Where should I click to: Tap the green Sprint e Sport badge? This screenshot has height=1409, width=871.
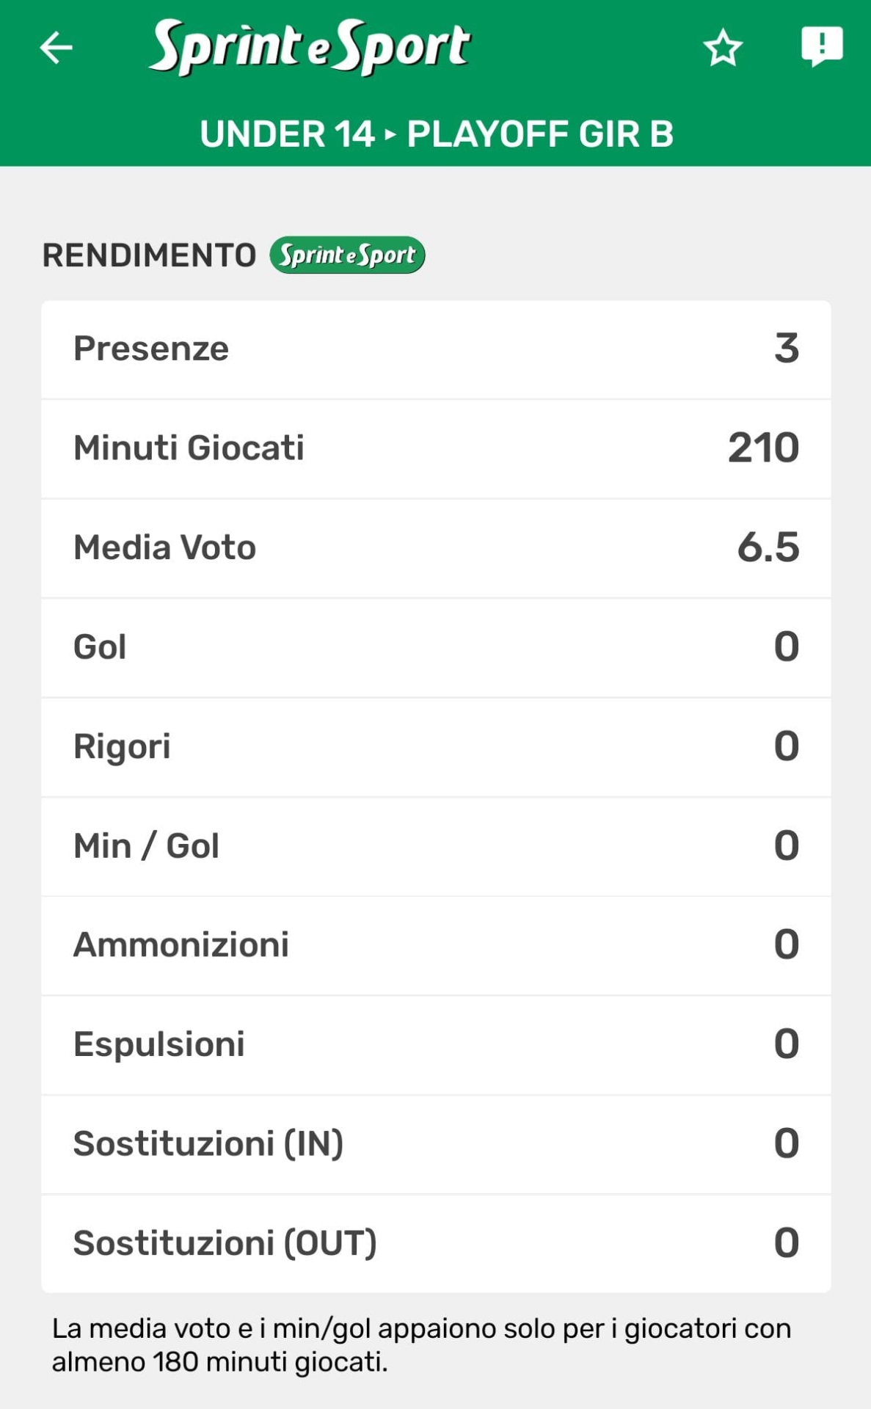pos(347,255)
